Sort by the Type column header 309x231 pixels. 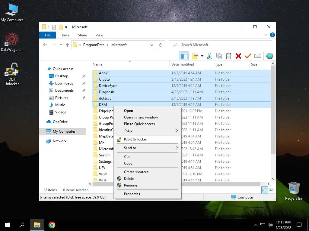click(231, 64)
